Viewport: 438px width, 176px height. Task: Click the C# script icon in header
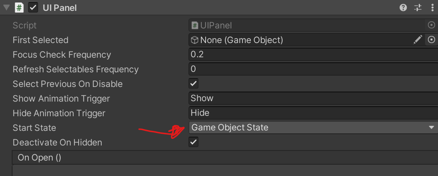[x=19, y=8]
